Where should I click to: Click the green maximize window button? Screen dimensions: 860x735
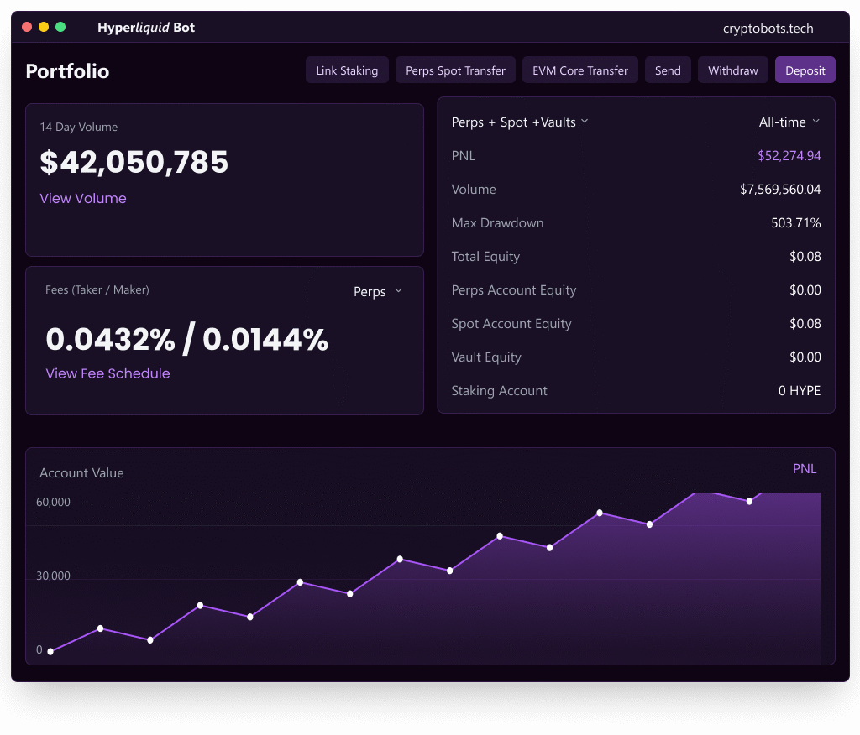tap(60, 27)
